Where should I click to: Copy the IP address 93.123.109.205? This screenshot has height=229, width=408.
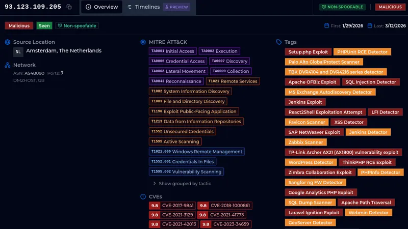69,7
